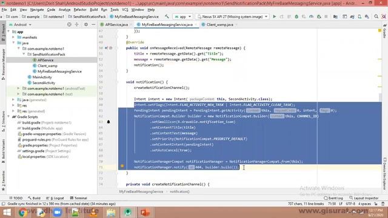Expand com.example.notdemo1 (androidTest) package
The image size is (388, 218).
coord(19,88)
